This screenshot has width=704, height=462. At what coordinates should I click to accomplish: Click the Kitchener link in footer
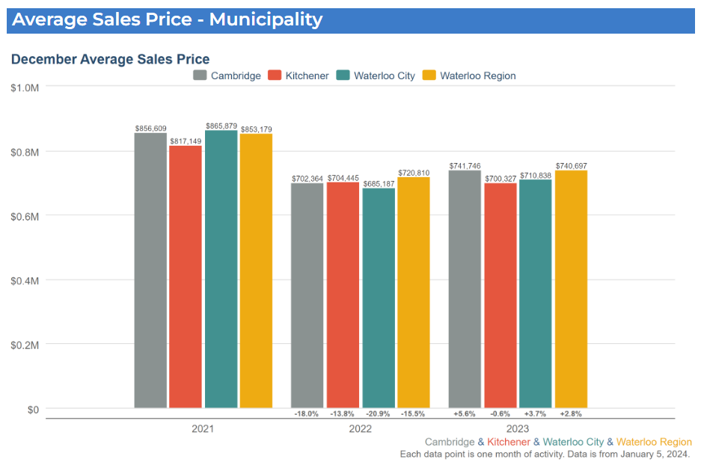click(x=508, y=442)
